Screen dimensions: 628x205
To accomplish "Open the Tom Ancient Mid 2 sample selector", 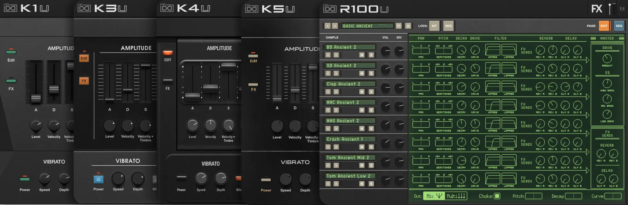I will click(350, 158).
